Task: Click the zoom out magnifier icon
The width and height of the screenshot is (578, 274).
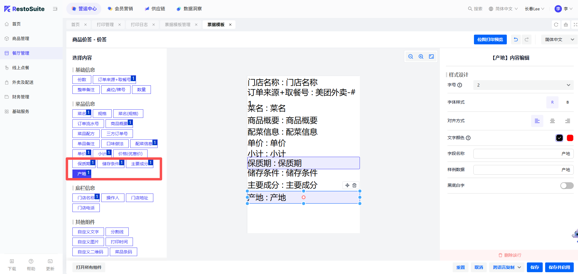Action: pyautogui.click(x=411, y=57)
